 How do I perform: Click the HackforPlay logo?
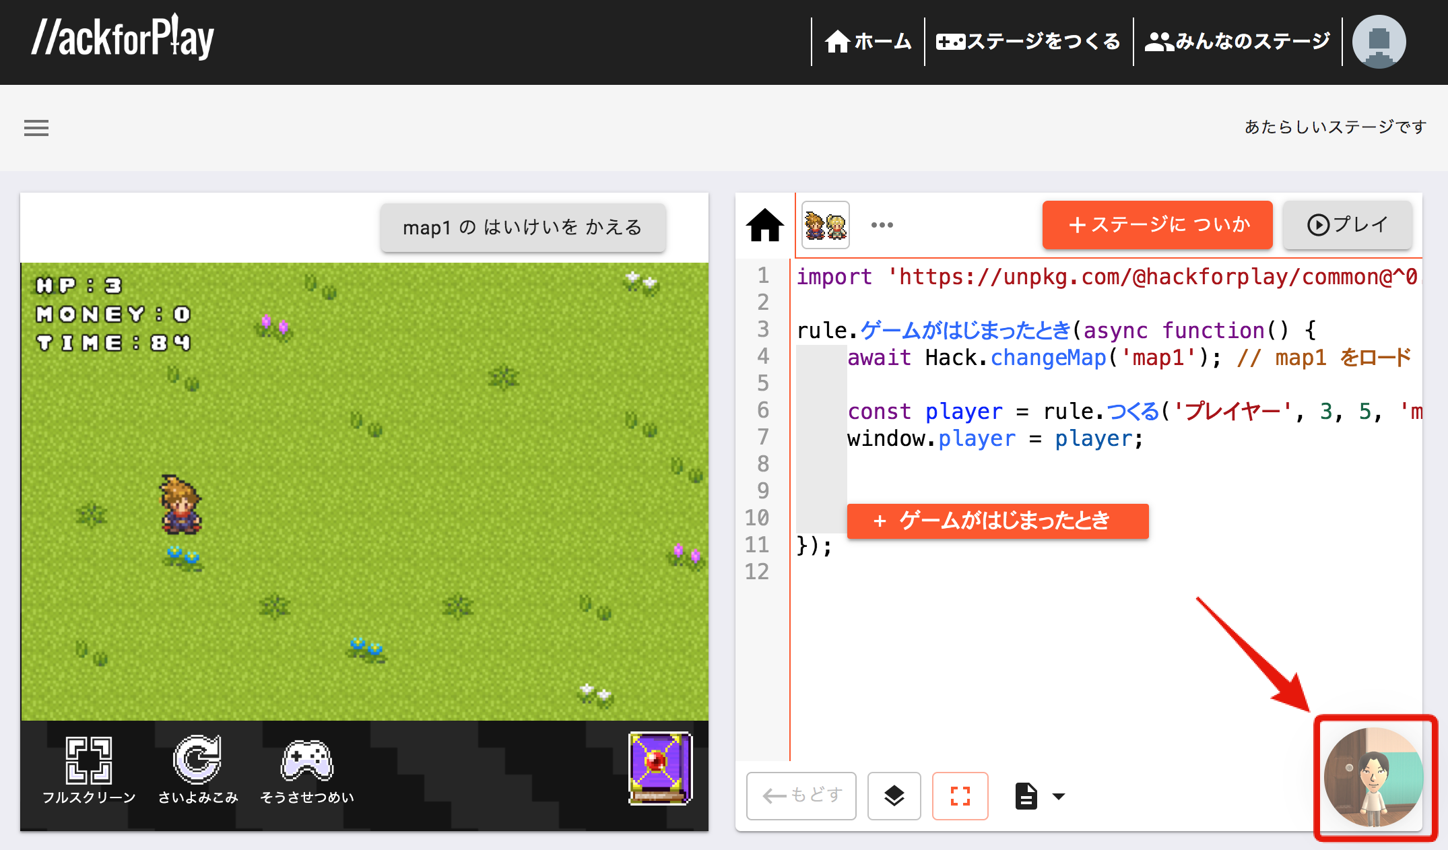(123, 38)
